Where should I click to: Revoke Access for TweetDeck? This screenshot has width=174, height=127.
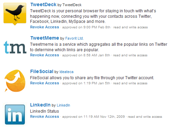[44, 27]
